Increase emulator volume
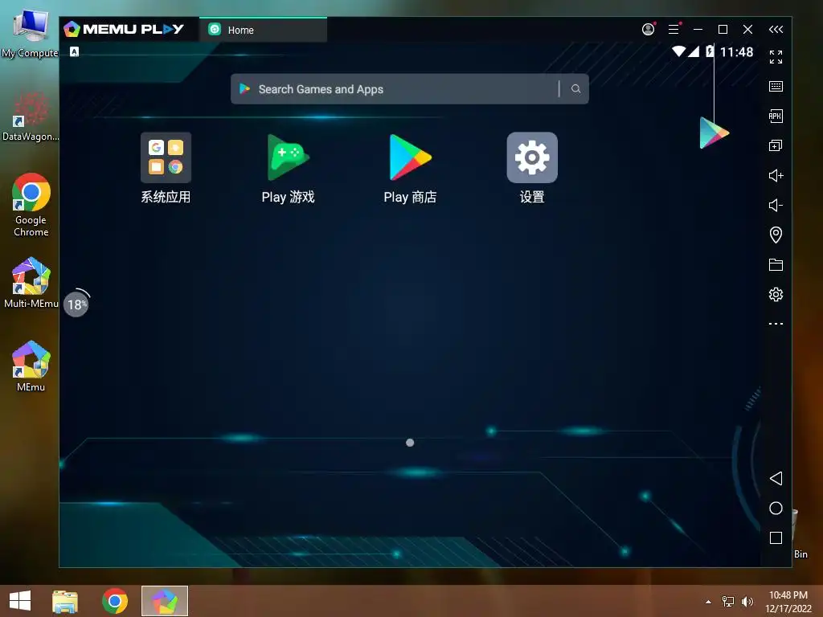The height and width of the screenshot is (617, 823). (x=776, y=175)
